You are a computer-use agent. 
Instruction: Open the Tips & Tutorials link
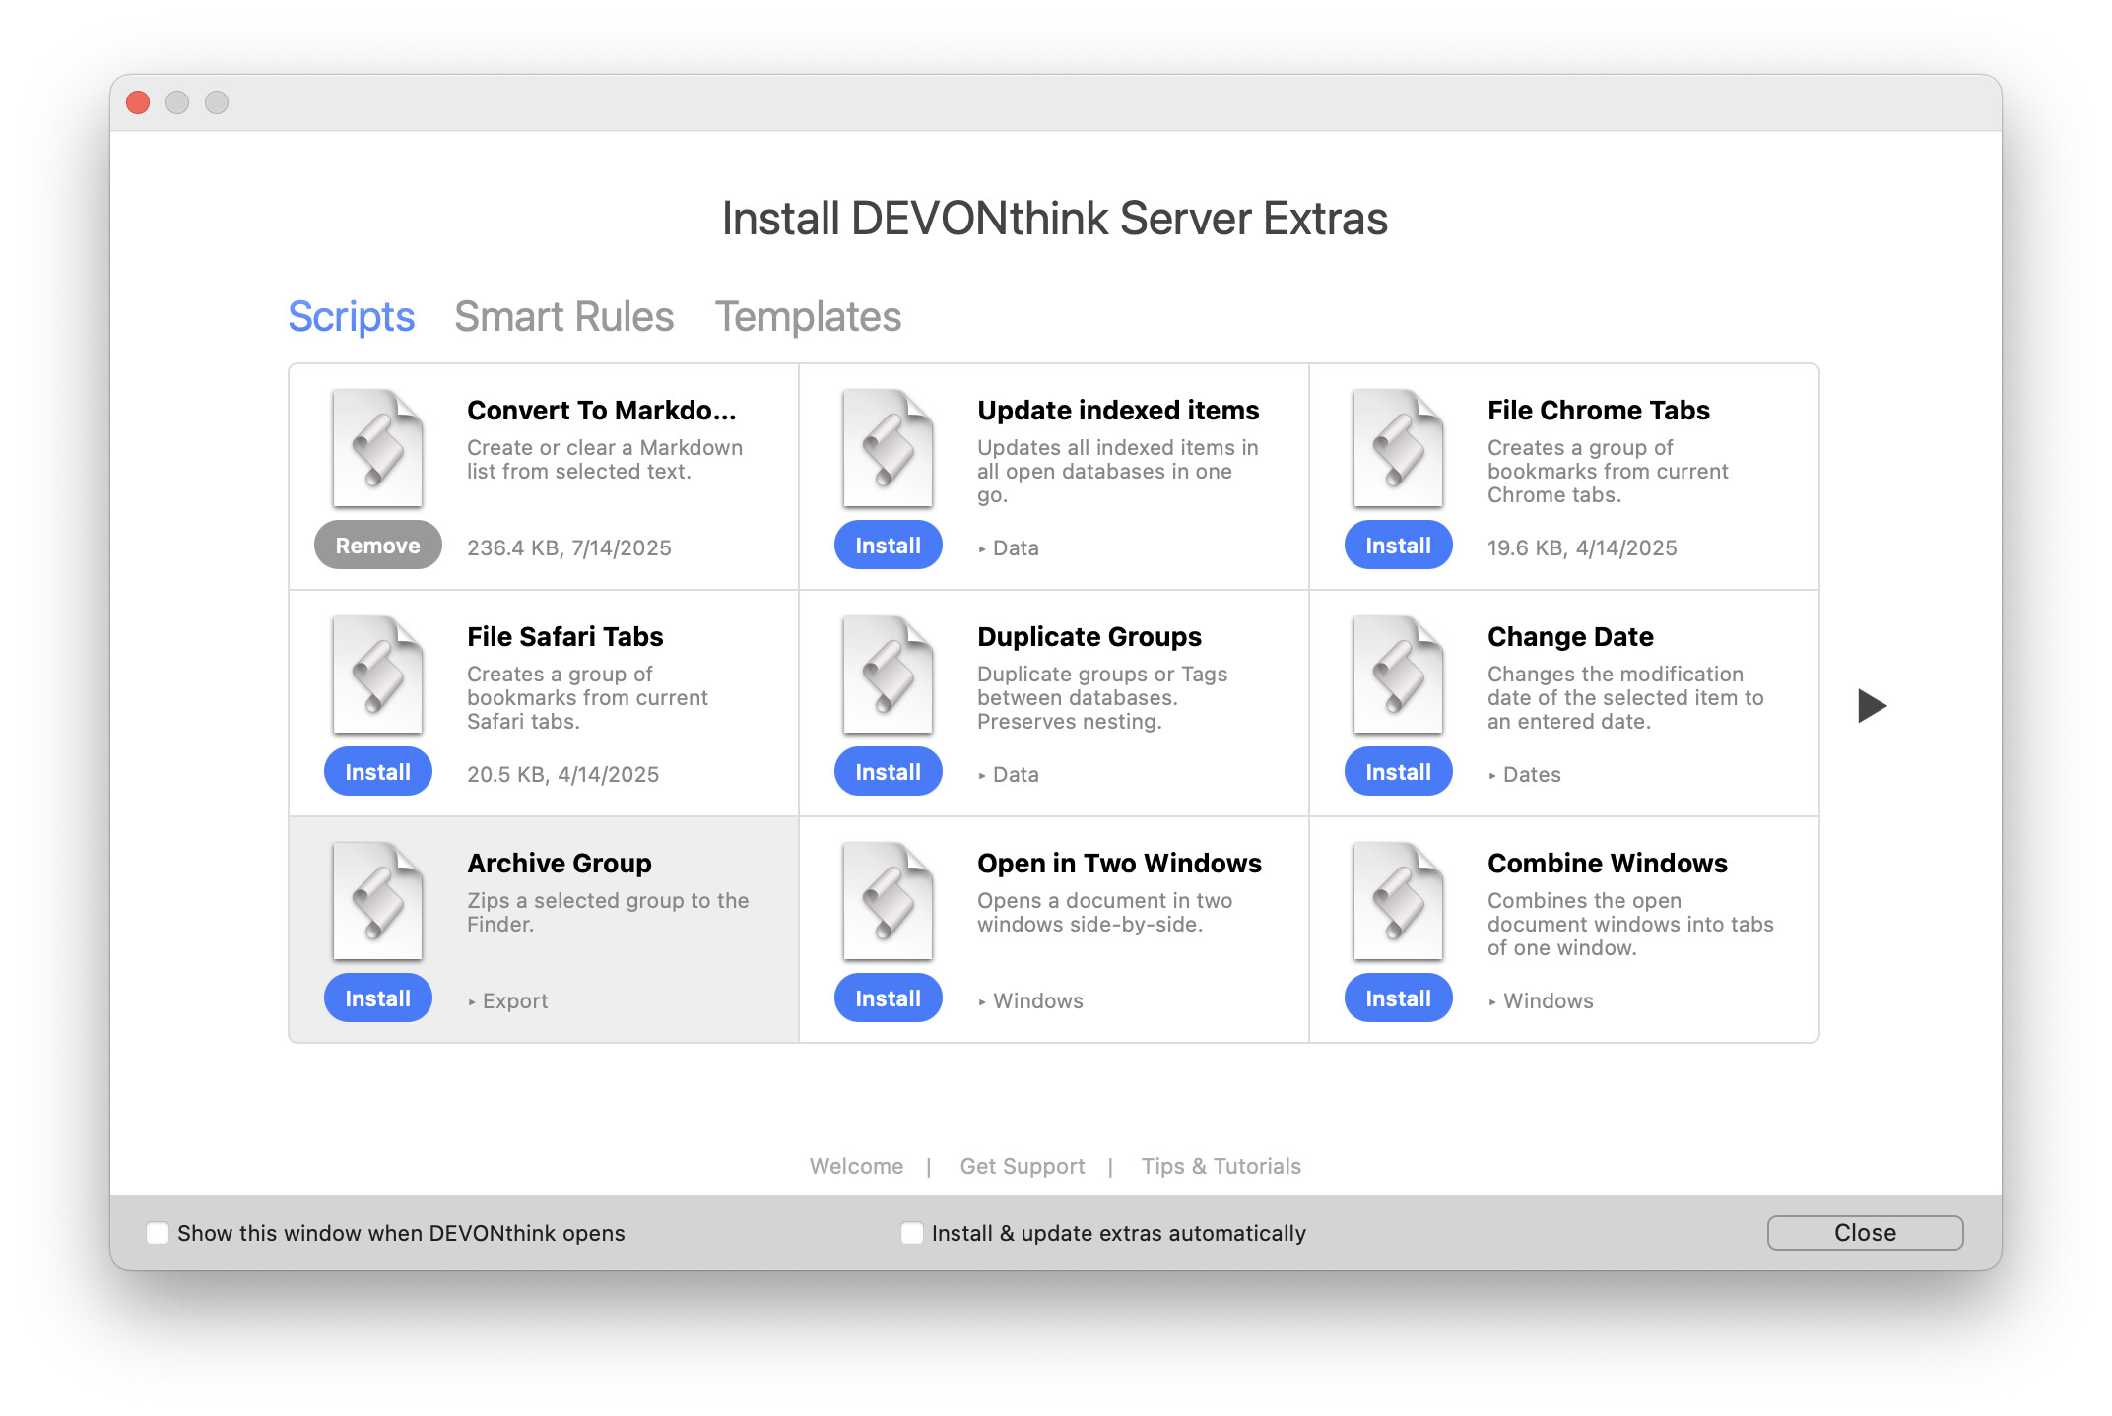[1221, 1166]
